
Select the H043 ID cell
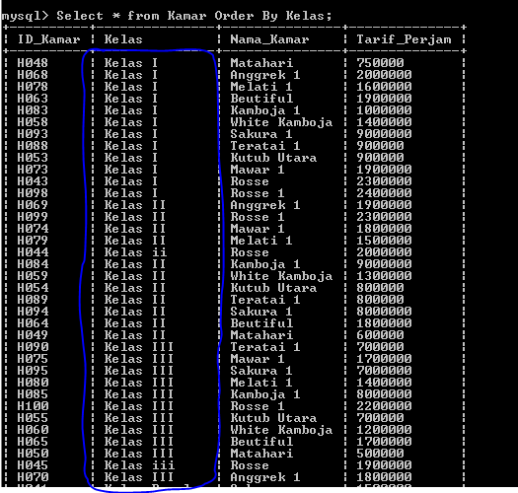(33, 181)
